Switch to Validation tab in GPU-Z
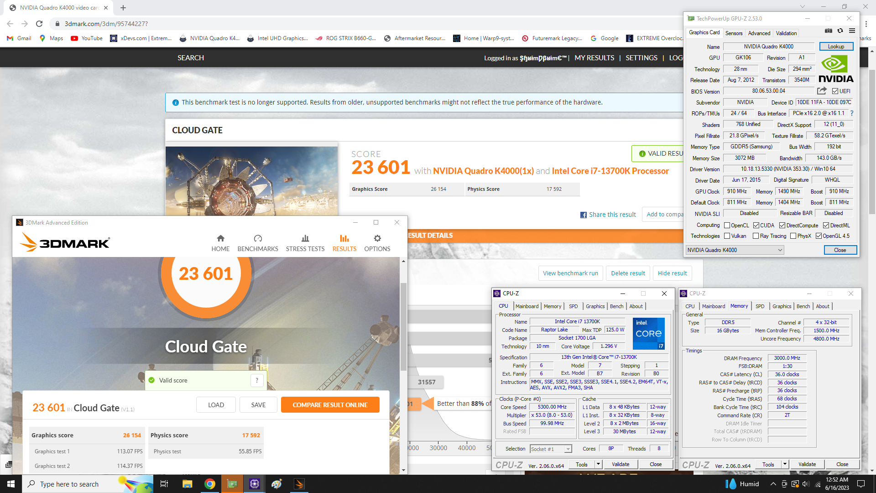 787,33
